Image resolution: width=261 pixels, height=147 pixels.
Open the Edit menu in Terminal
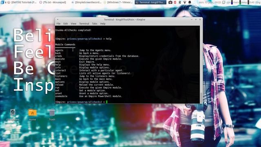point(66,24)
